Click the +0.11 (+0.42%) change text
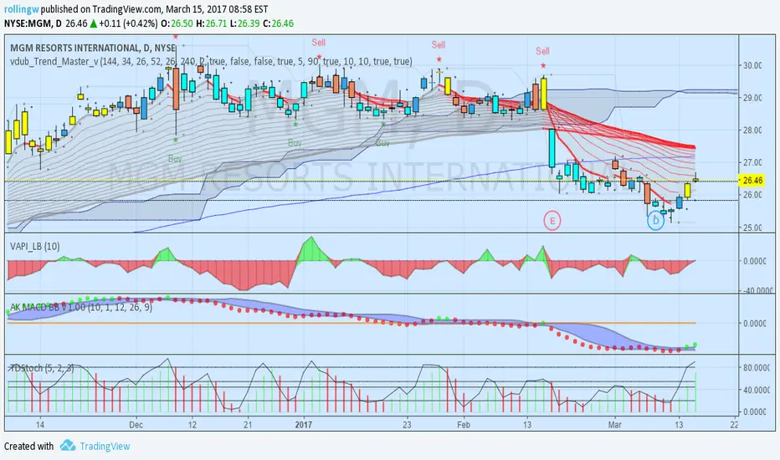 pos(128,23)
